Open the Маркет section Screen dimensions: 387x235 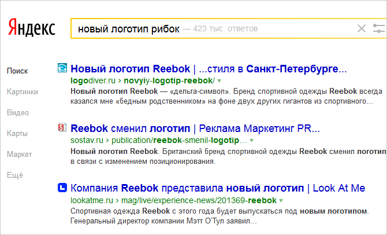(x=19, y=154)
